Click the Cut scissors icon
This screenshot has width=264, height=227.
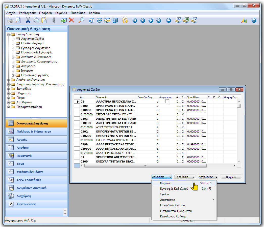(x=28, y=20)
